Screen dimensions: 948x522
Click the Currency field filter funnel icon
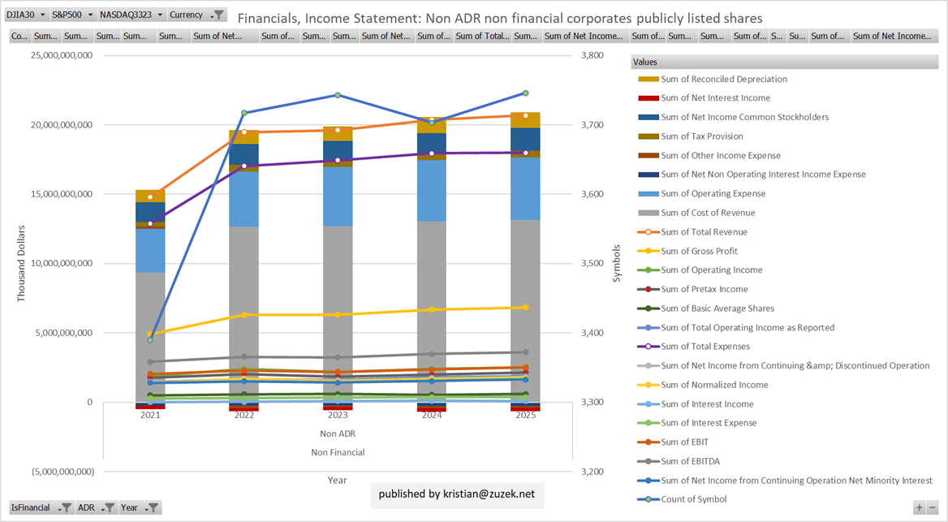217,15
